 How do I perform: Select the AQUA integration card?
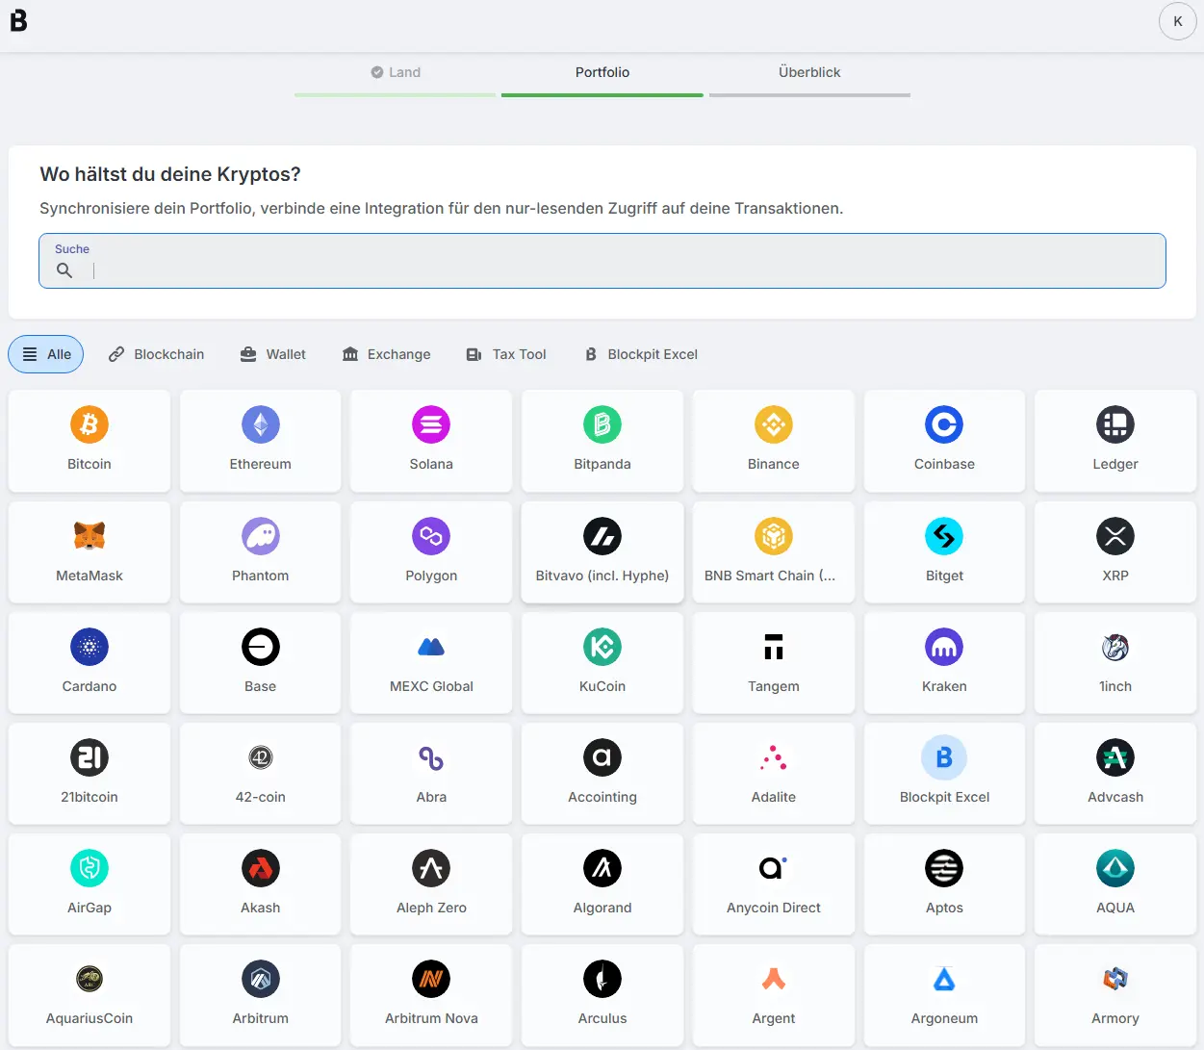pyautogui.click(x=1115, y=884)
